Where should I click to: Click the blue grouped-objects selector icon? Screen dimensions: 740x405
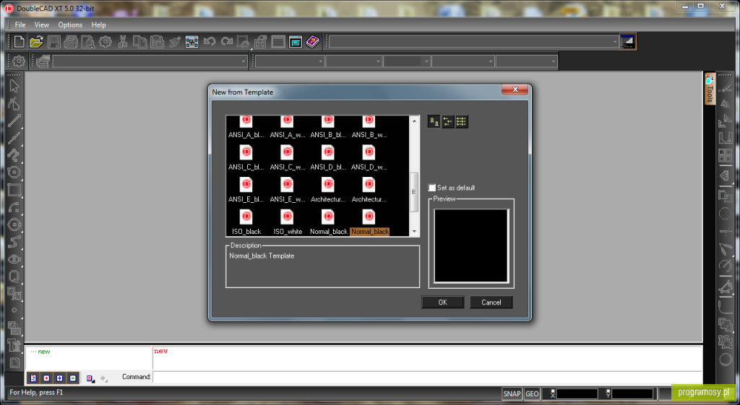tap(192, 42)
